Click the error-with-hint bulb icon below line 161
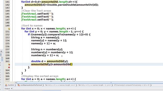163x91 pixels. pos(9,64)
